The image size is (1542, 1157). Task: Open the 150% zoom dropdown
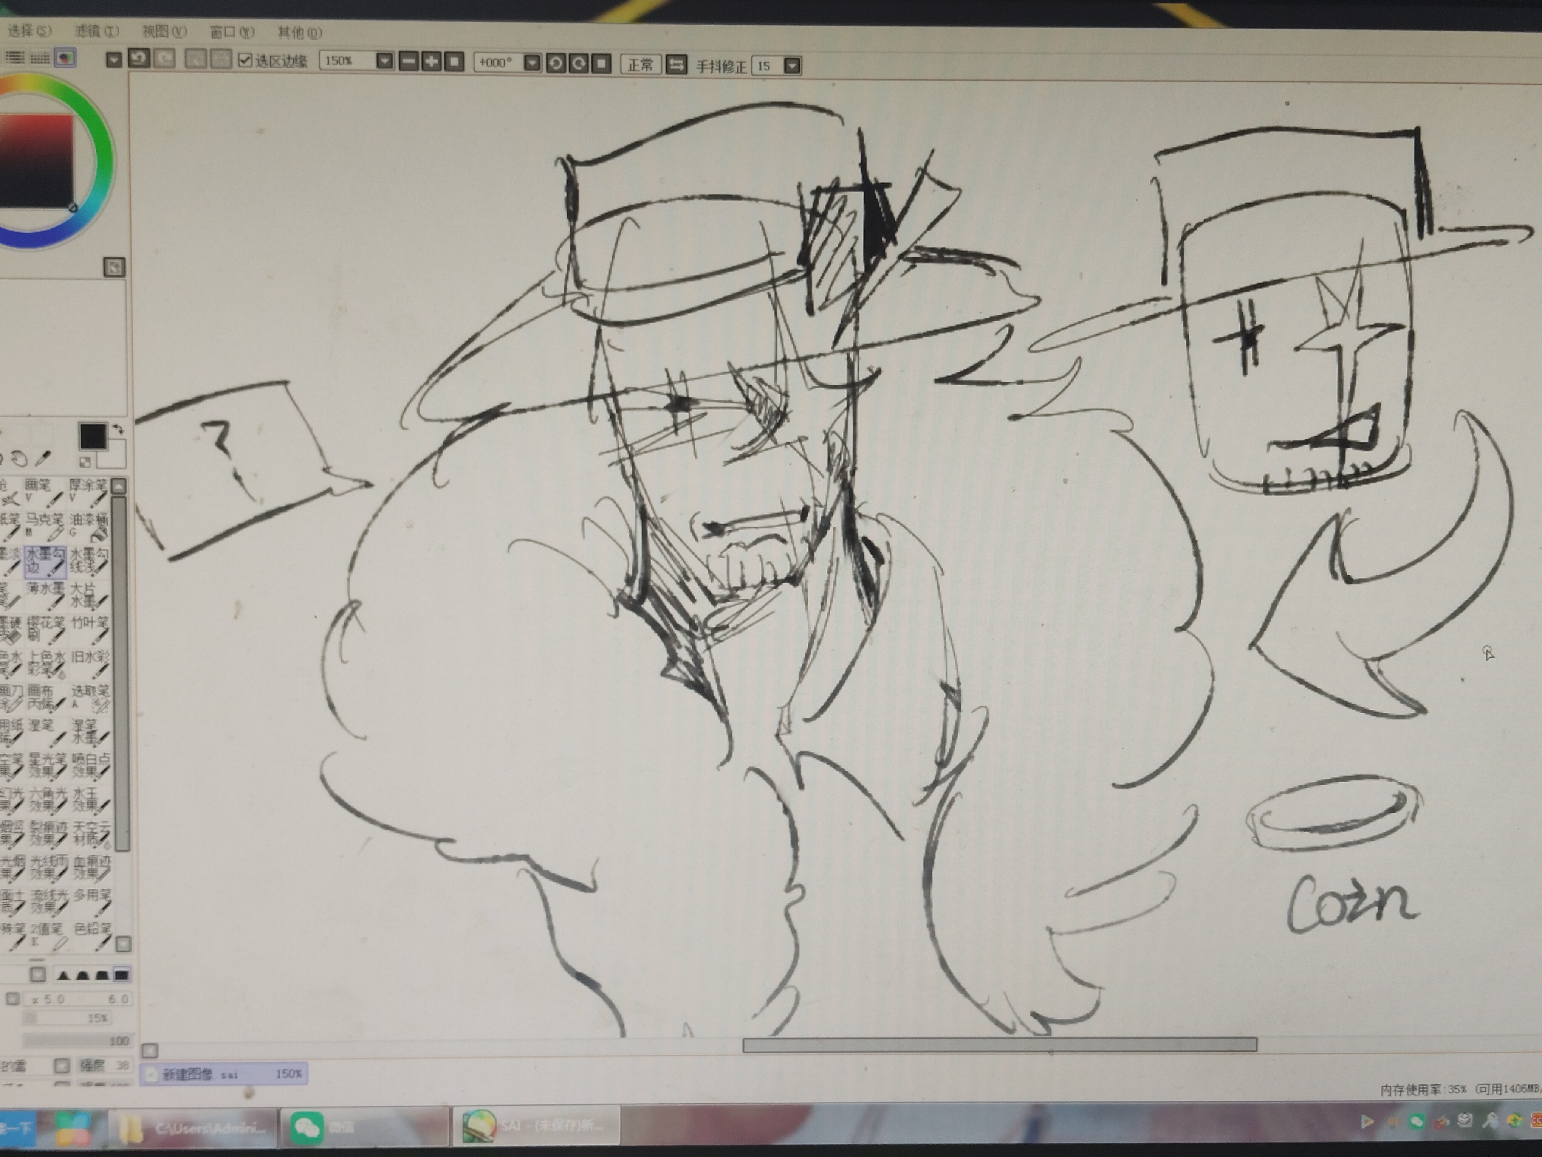(x=385, y=60)
